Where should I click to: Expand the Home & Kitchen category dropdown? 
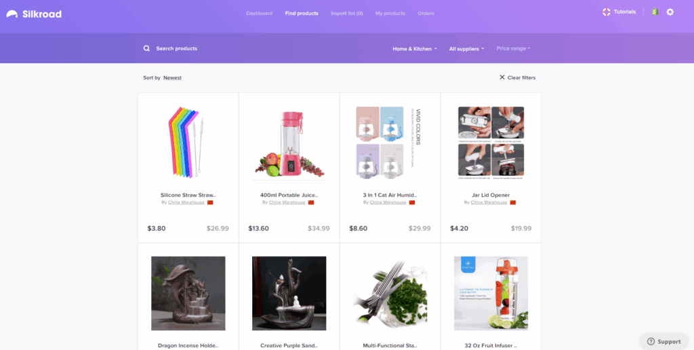click(415, 49)
